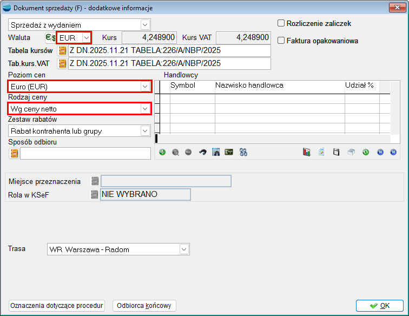Open Trasa 'WR Warszawa - Radom' dropdown
This screenshot has width=409, height=316.
pyautogui.click(x=184, y=249)
